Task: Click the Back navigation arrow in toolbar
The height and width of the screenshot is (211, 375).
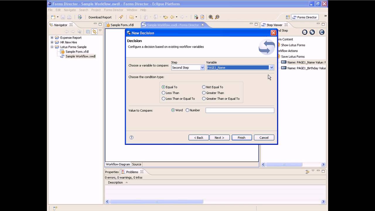Action: pyautogui.click(x=172, y=17)
